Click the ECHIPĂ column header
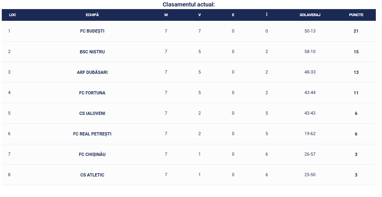The image size is (382, 197). tap(92, 15)
